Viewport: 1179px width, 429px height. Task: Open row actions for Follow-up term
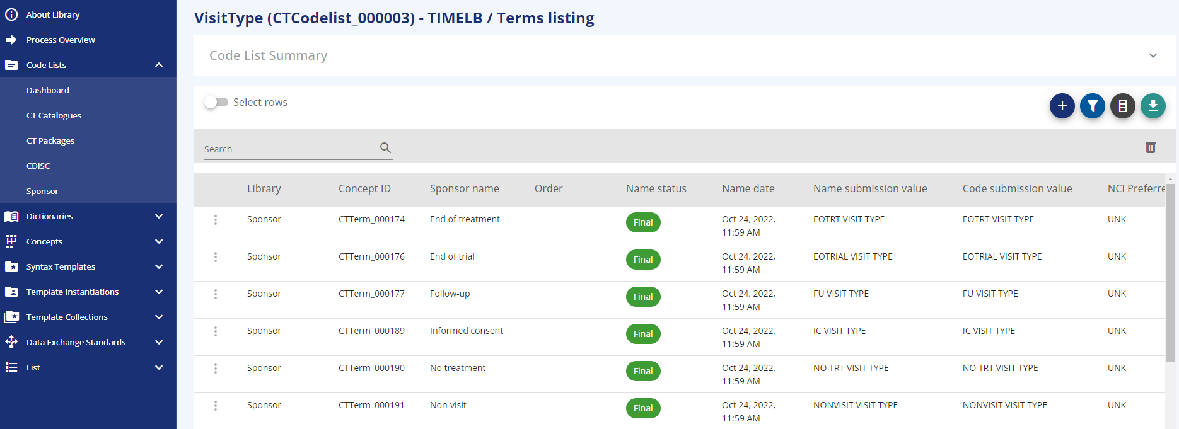pos(216,294)
